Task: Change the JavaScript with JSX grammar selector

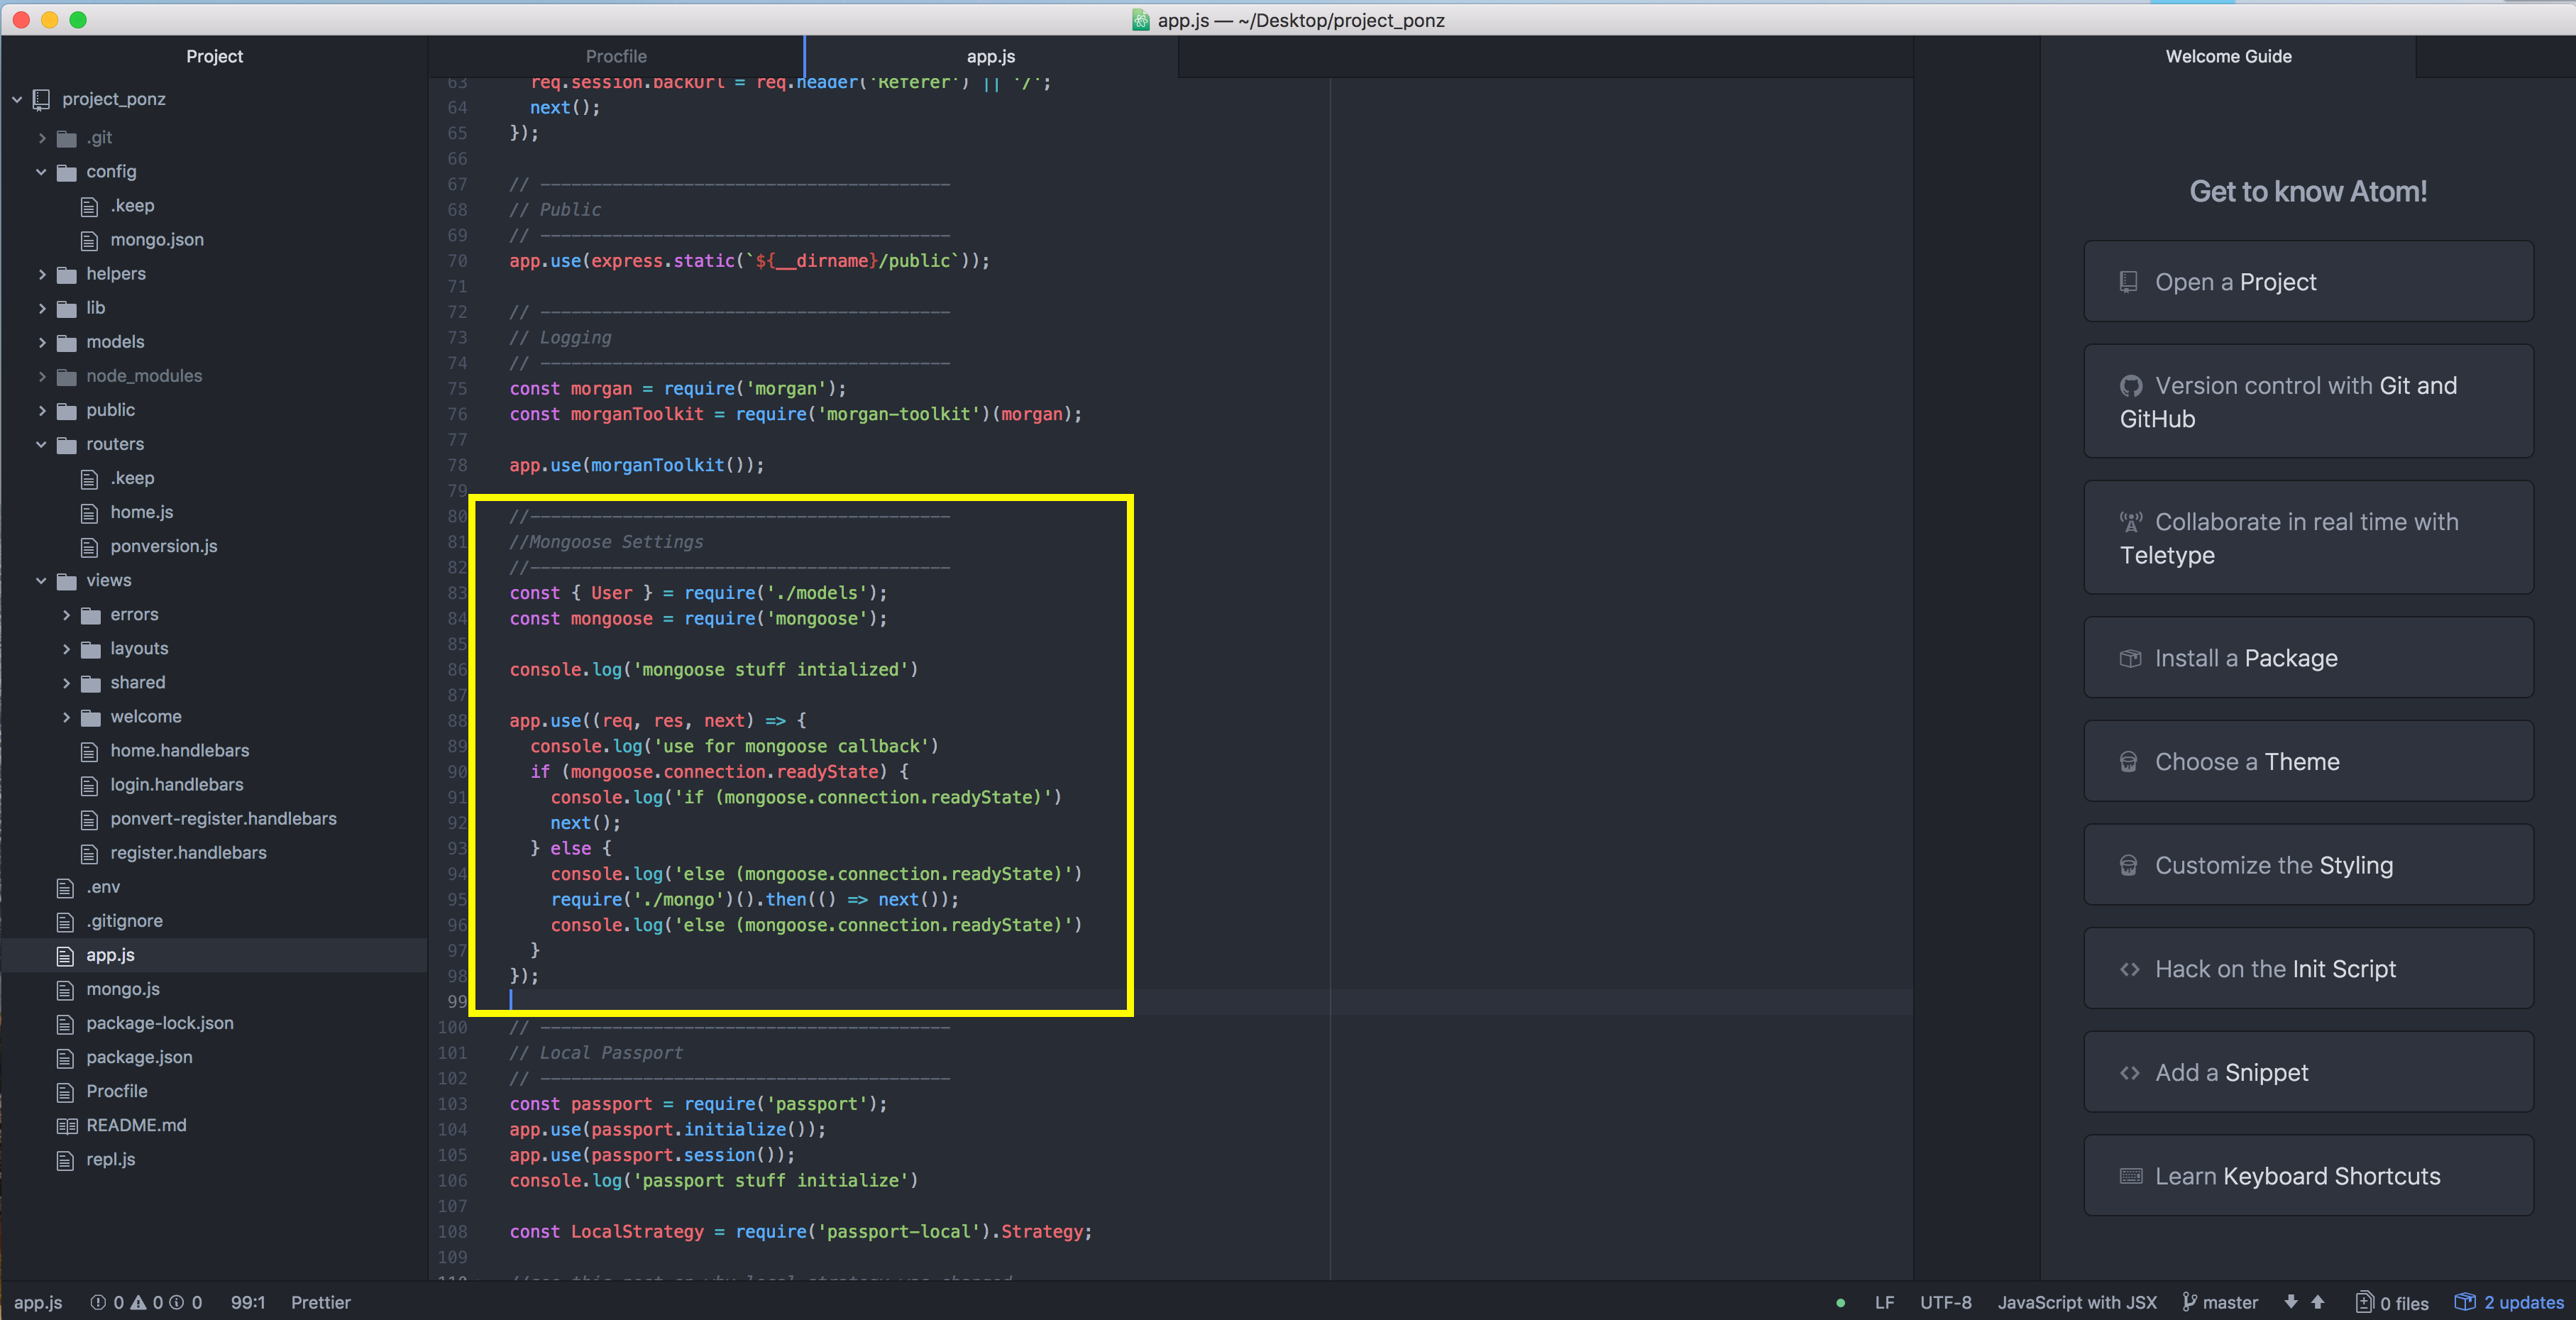Action: coord(2077,1302)
